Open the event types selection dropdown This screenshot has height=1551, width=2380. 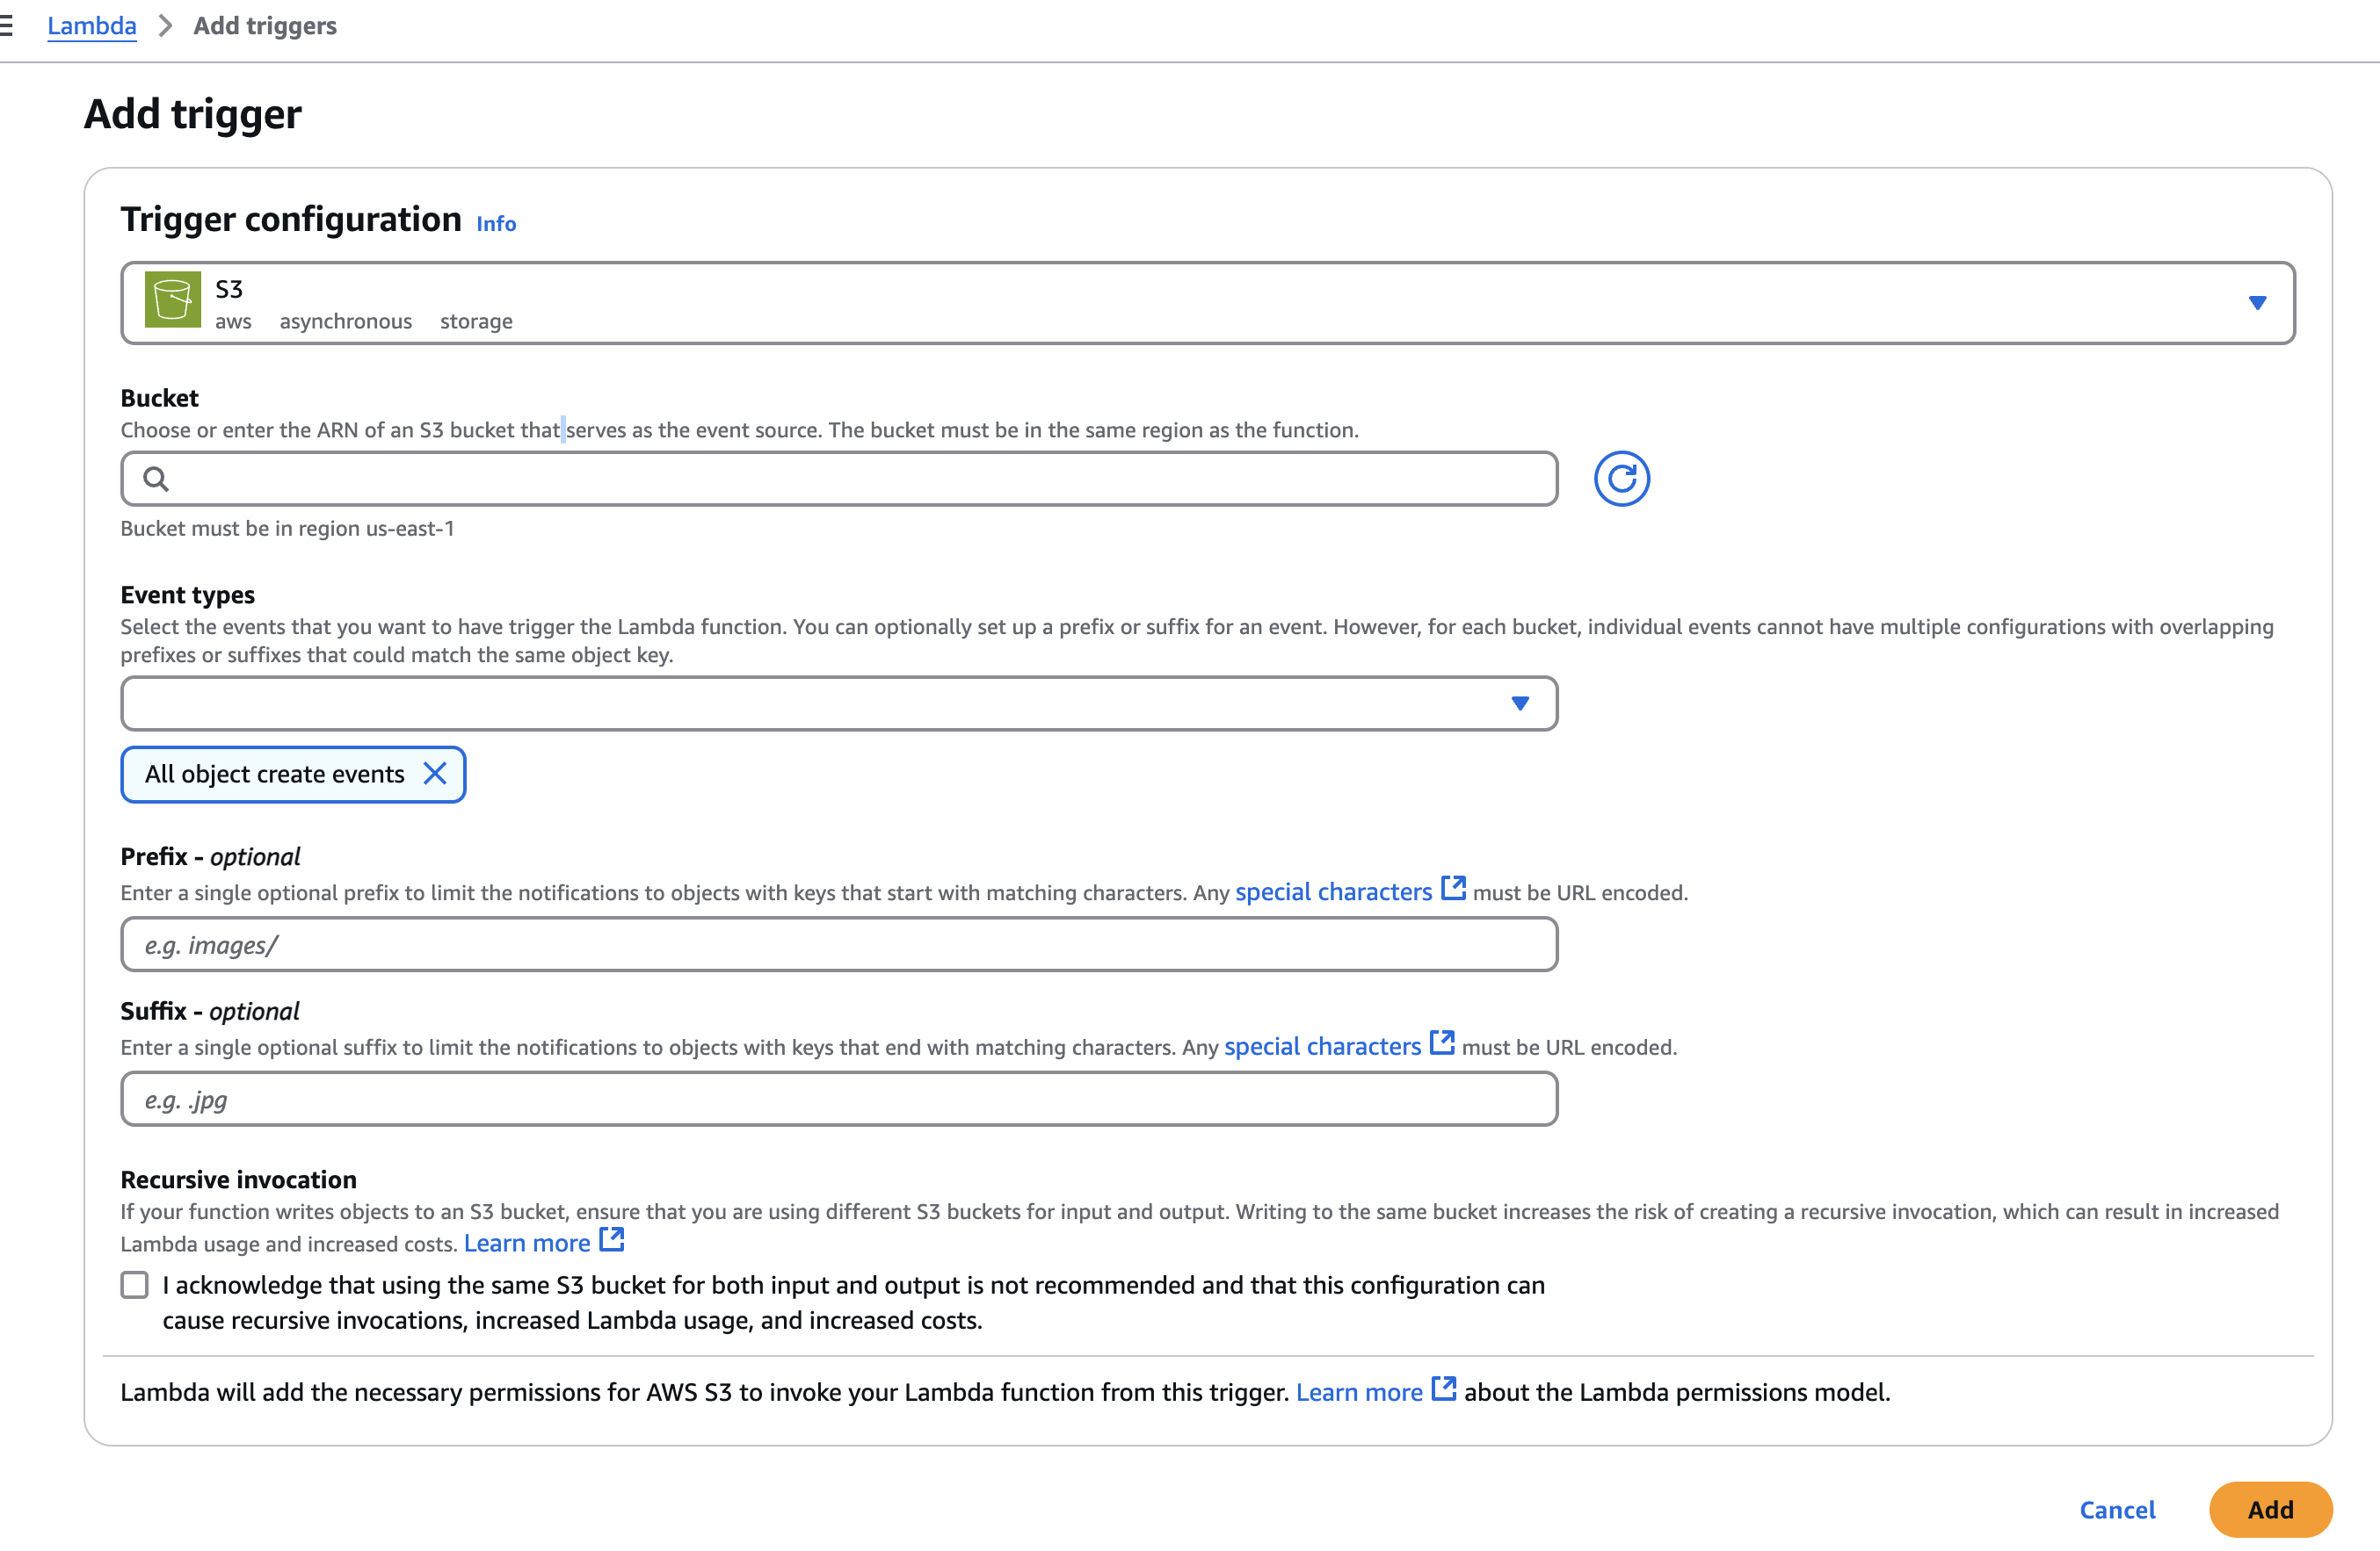pyautogui.click(x=838, y=703)
